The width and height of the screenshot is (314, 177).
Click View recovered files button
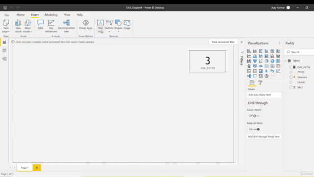click(223, 42)
